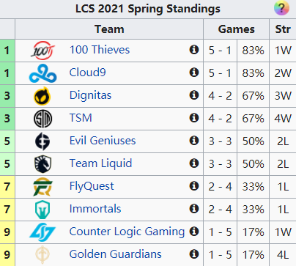Click the Immortals shield logo

click(x=42, y=210)
